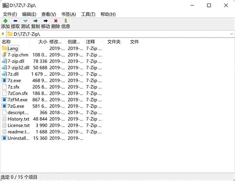
Task: Click the Lang folder icon
Action: pyautogui.click(x=4, y=48)
